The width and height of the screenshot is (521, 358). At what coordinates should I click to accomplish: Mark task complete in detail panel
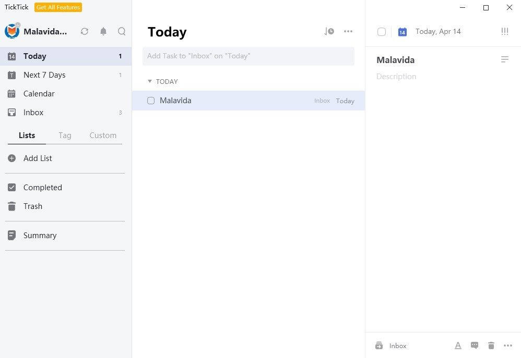[382, 32]
